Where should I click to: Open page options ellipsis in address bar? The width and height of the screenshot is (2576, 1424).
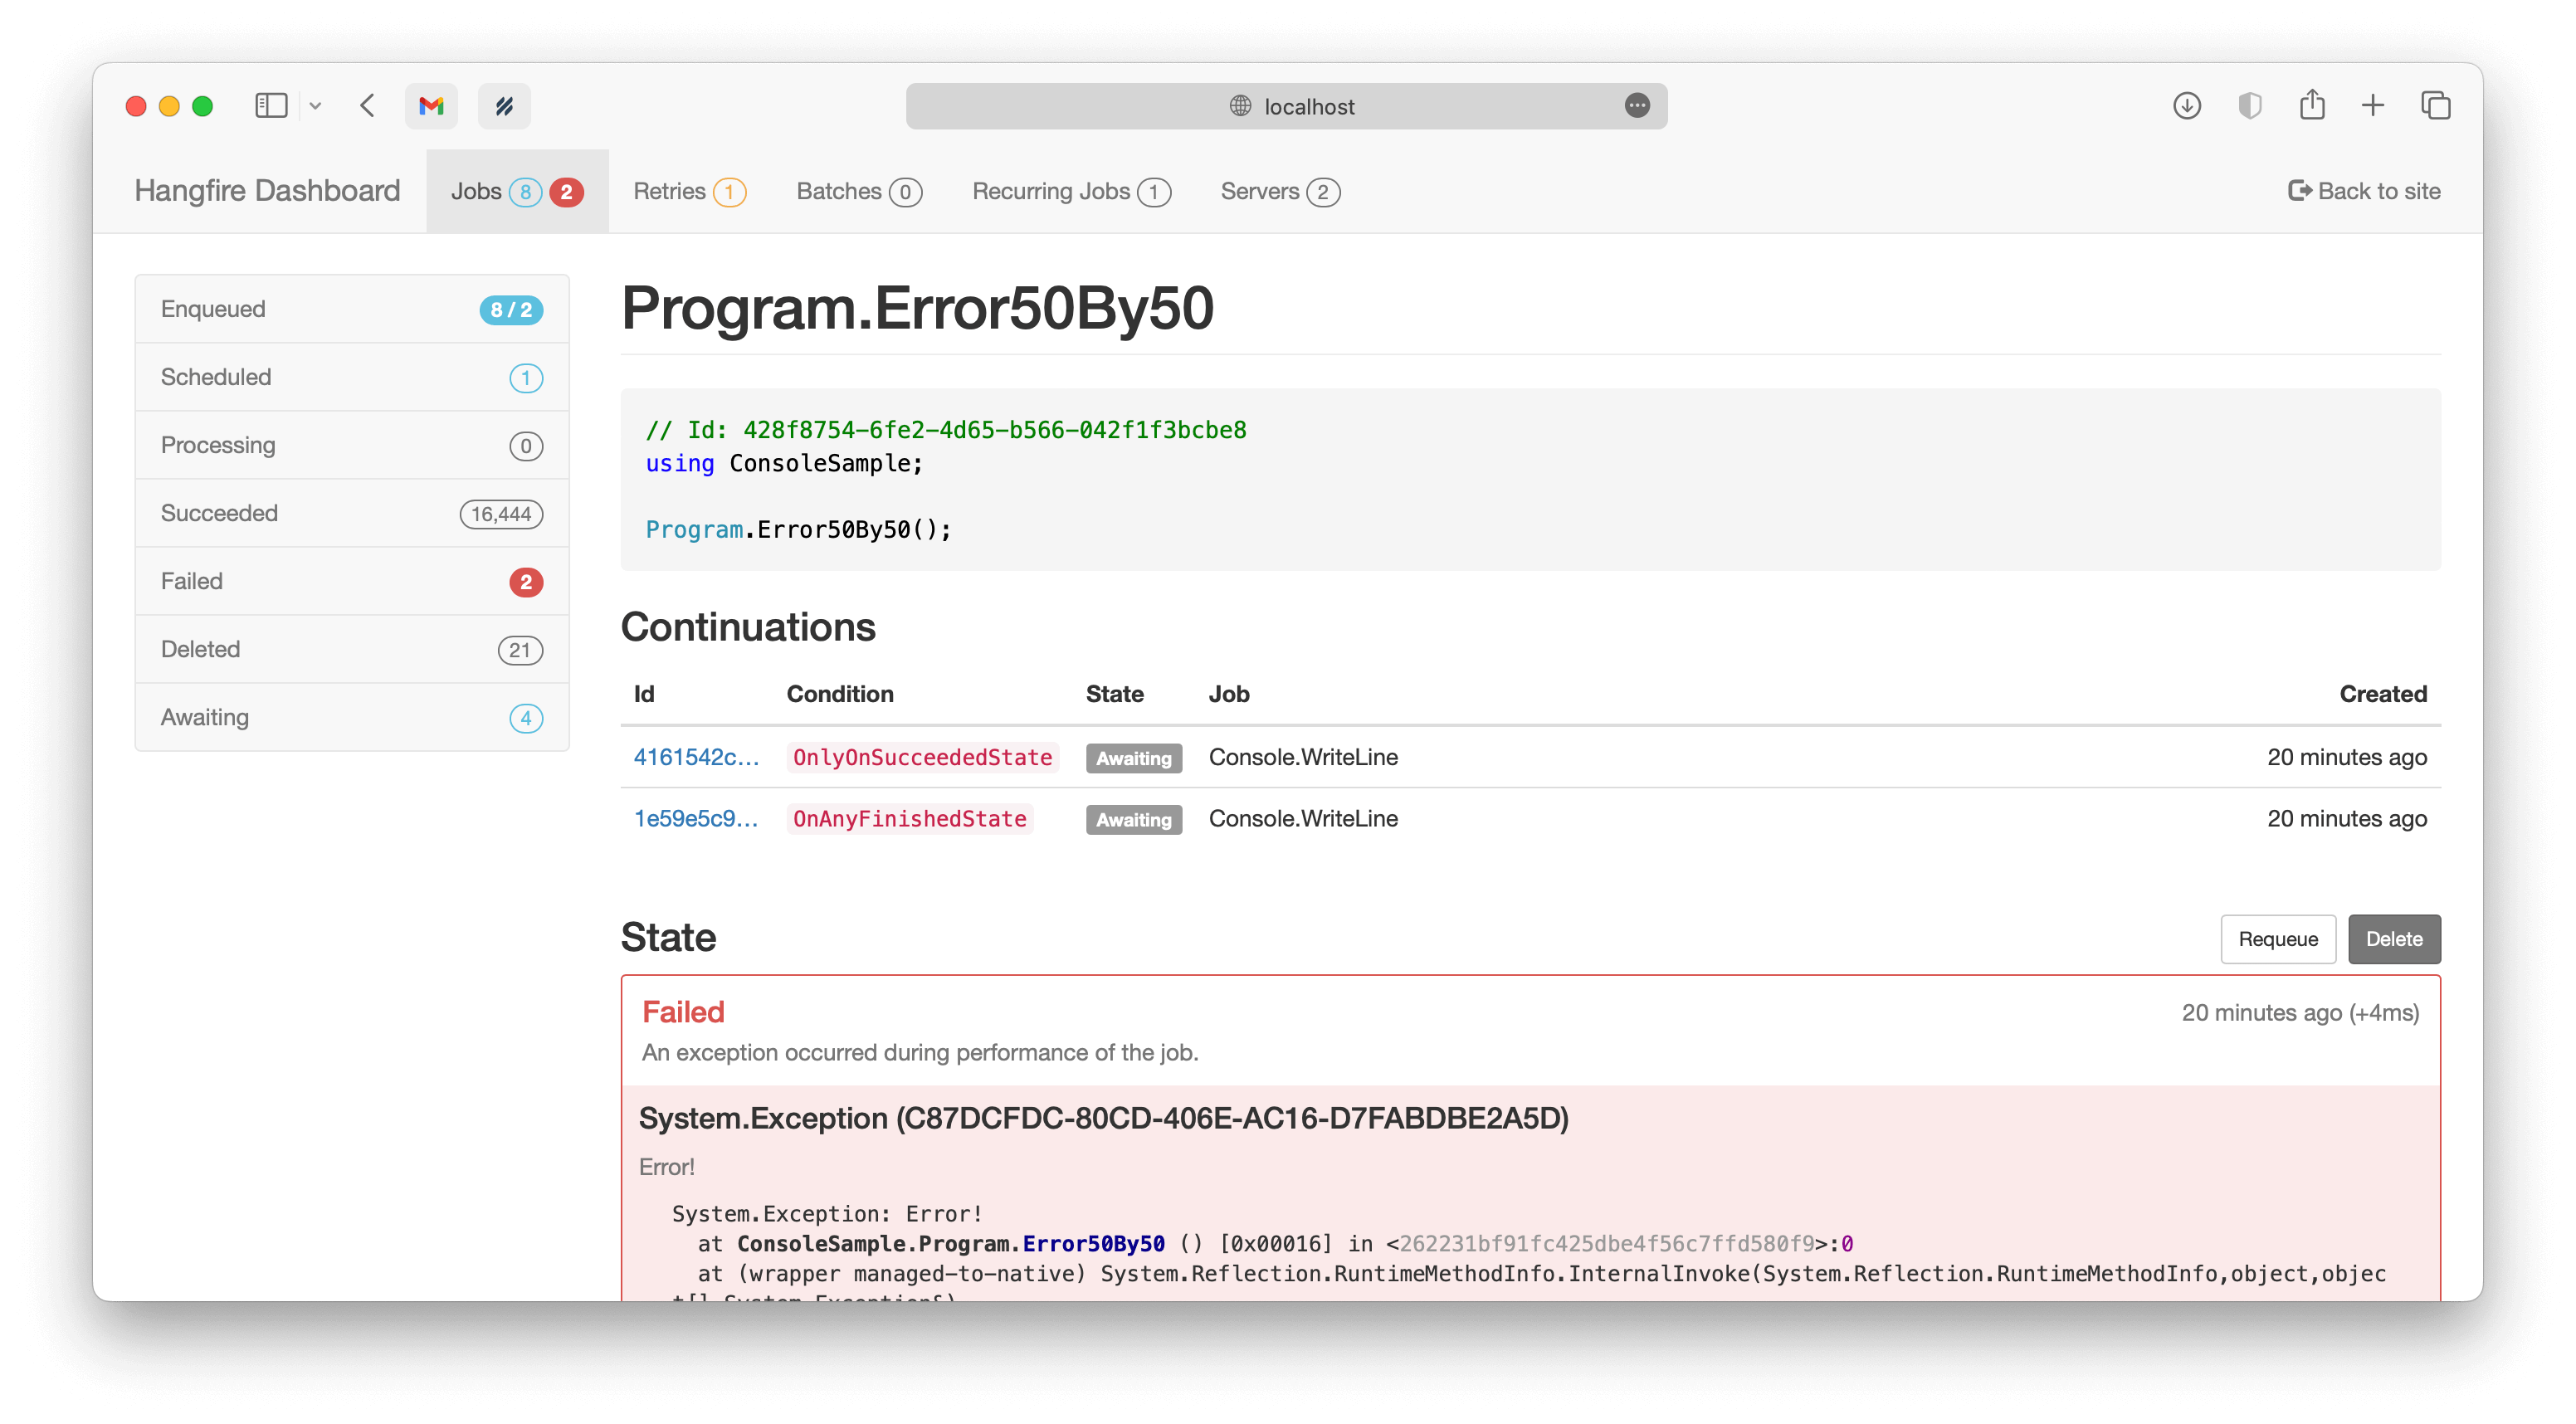pyautogui.click(x=1637, y=106)
